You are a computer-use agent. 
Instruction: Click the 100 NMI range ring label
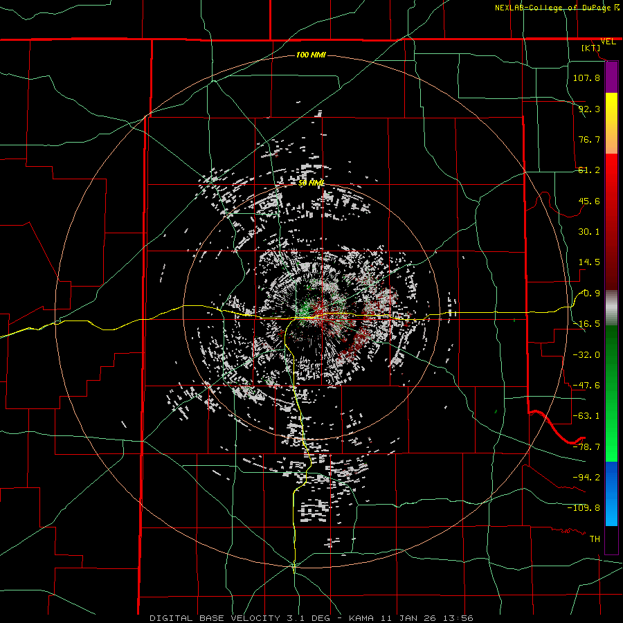coord(311,55)
